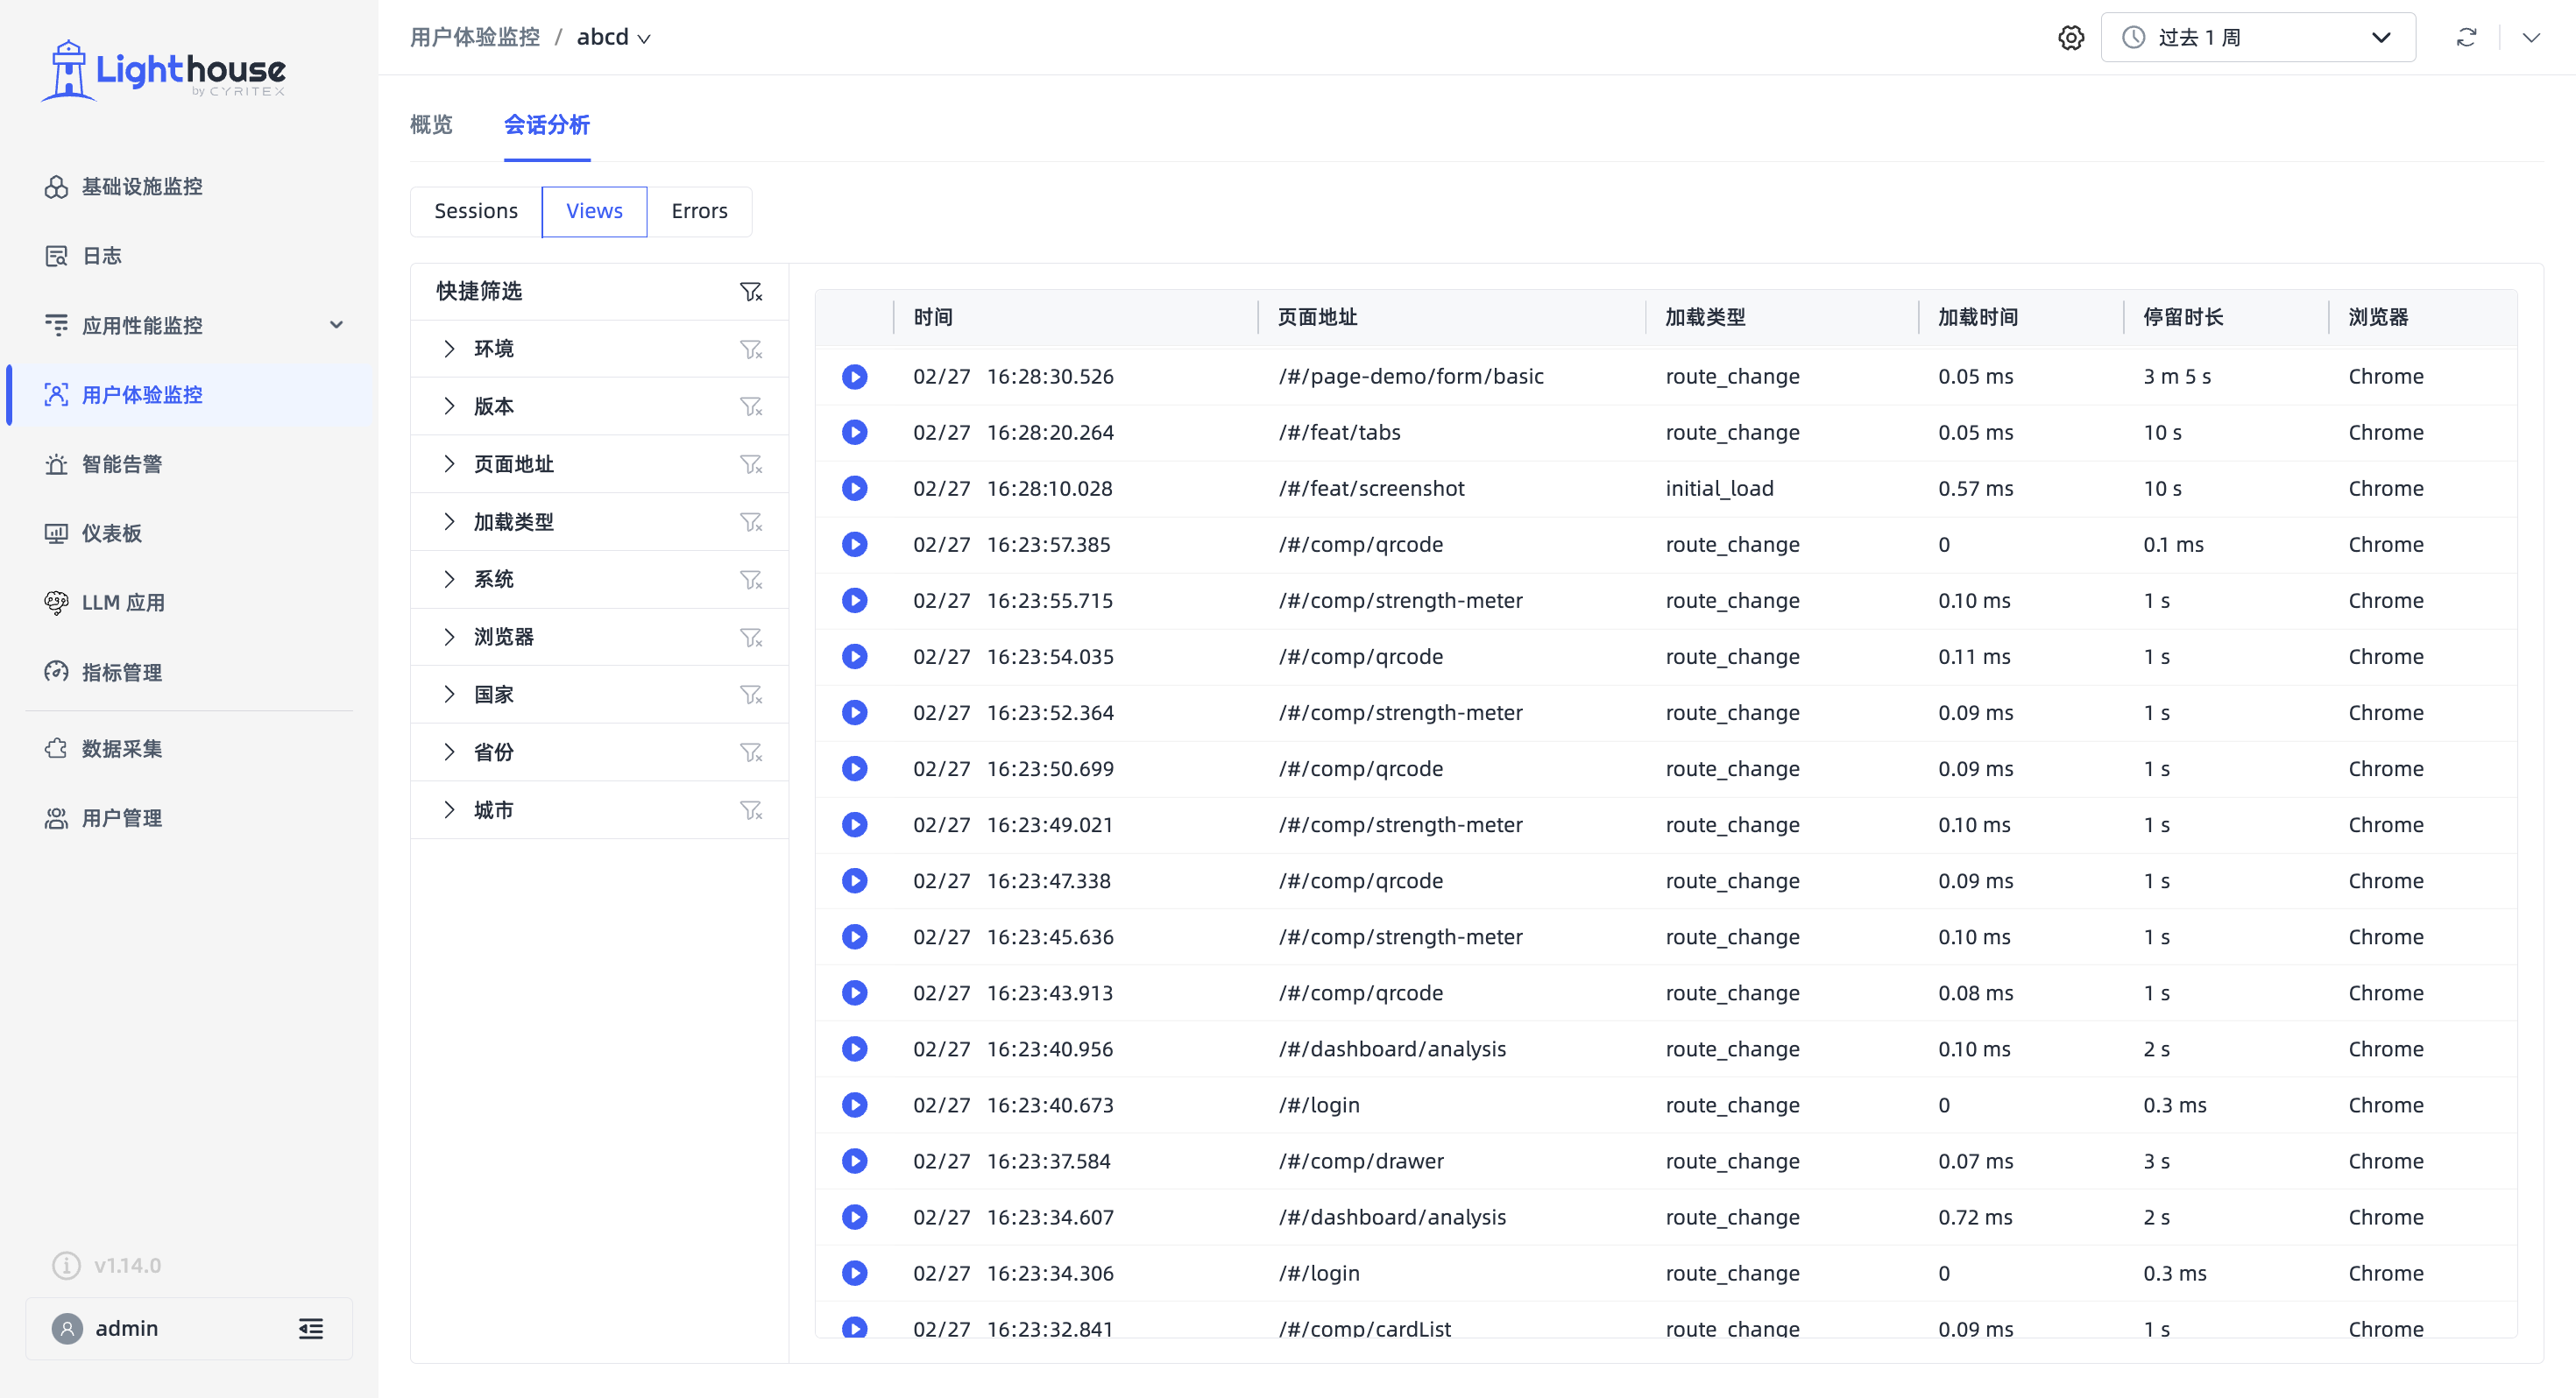The width and height of the screenshot is (2576, 1398).
Task: Play the 16:23:57.385 qrcode view replay
Action: [x=854, y=545]
